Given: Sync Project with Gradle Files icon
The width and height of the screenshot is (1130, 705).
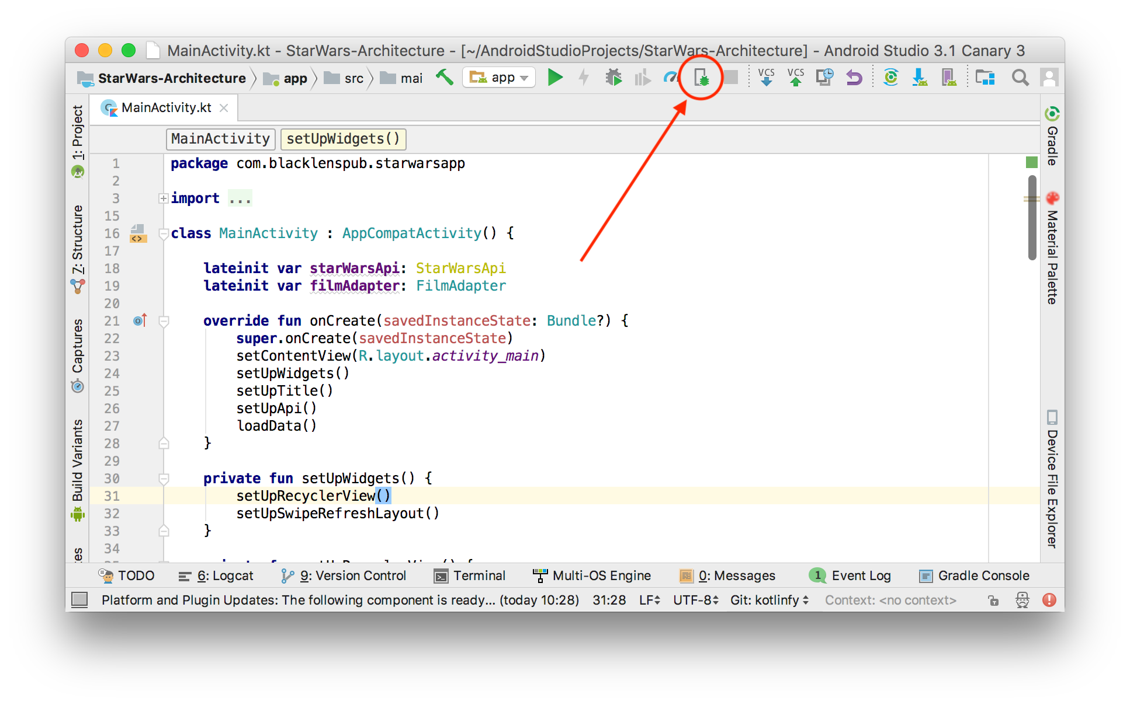Looking at the screenshot, I should tap(890, 77).
